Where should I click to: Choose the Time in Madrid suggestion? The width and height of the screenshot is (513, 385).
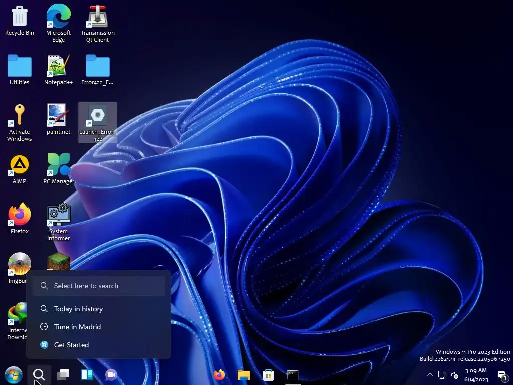[99, 327]
